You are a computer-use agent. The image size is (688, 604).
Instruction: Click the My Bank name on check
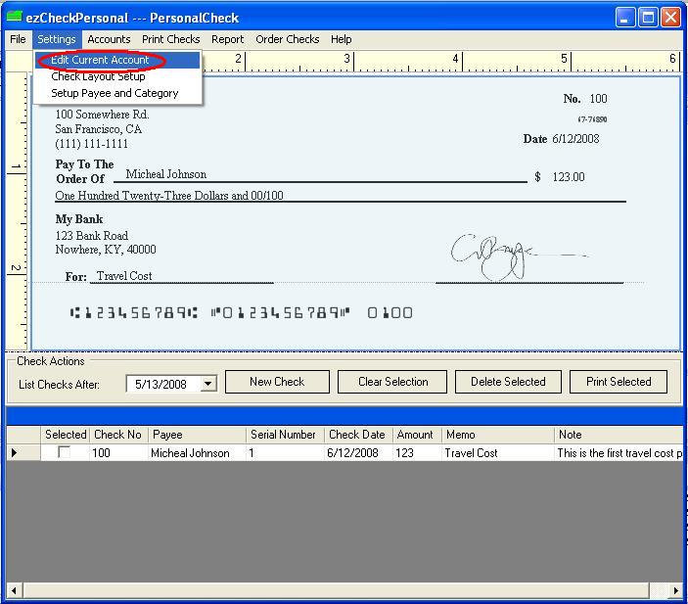tap(79, 219)
